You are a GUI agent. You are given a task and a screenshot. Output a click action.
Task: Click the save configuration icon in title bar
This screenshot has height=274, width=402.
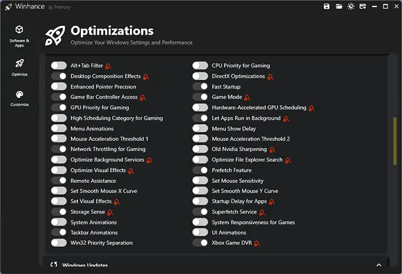[x=326, y=6]
